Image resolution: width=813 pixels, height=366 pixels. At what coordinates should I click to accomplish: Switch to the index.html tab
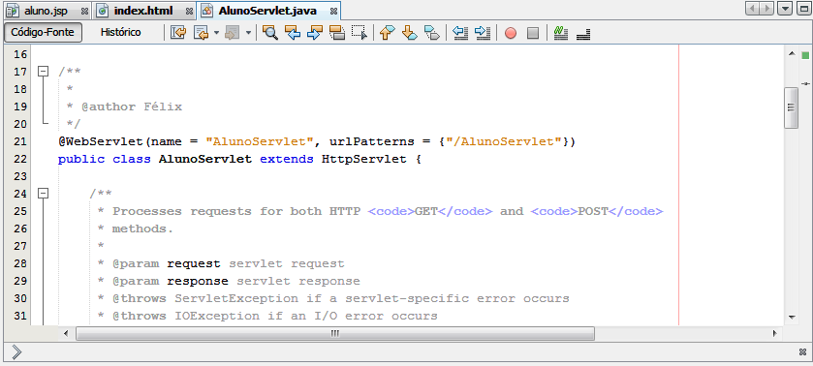coord(143,11)
